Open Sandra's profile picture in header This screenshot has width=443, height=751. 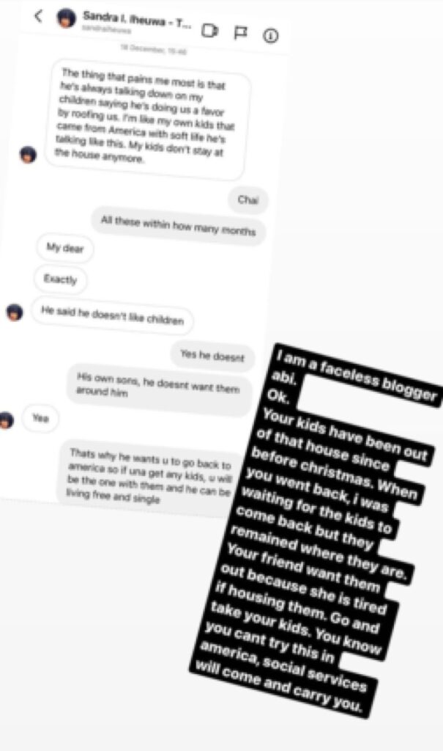pyautogui.click(x=67, y=18)
